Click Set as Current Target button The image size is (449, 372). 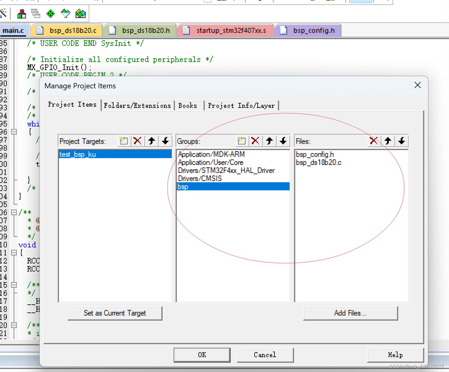click(115, 313)
